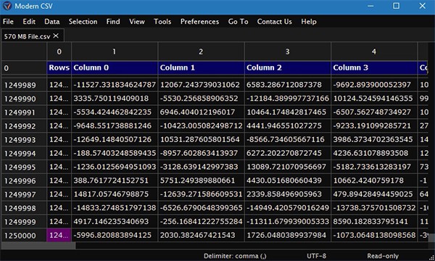Viewport: 435px width, 261px height.
Task: Click cell -6507.562748734927
Action: (374, 112)
